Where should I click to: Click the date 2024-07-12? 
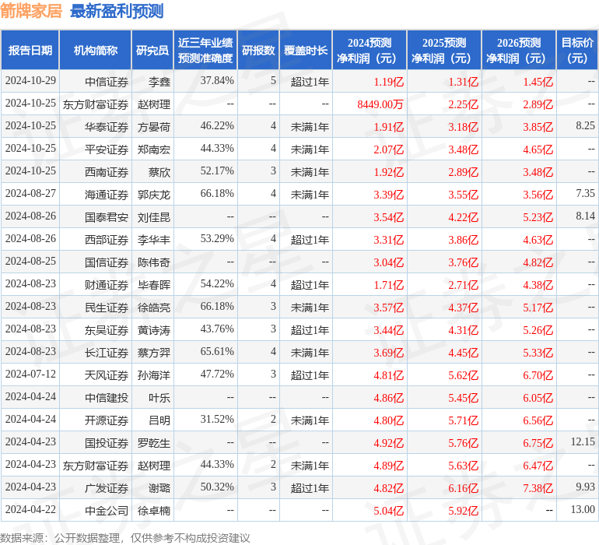coord(30,374)
